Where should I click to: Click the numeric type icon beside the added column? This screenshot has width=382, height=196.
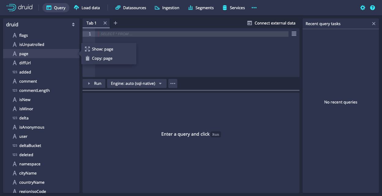coord(15,72)
